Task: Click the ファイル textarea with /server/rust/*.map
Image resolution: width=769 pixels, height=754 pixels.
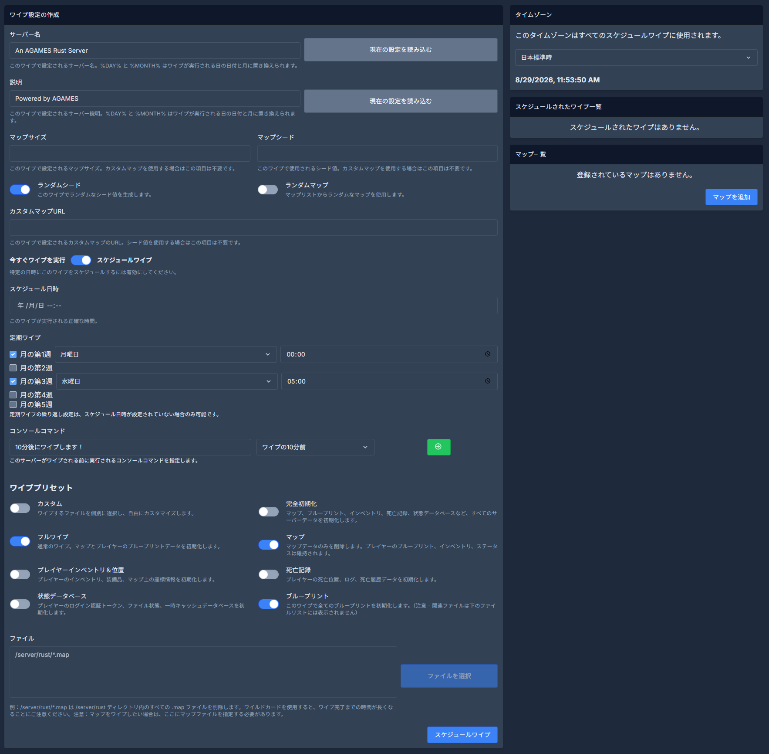Action: pyautogui.click(x=203, y=672)
